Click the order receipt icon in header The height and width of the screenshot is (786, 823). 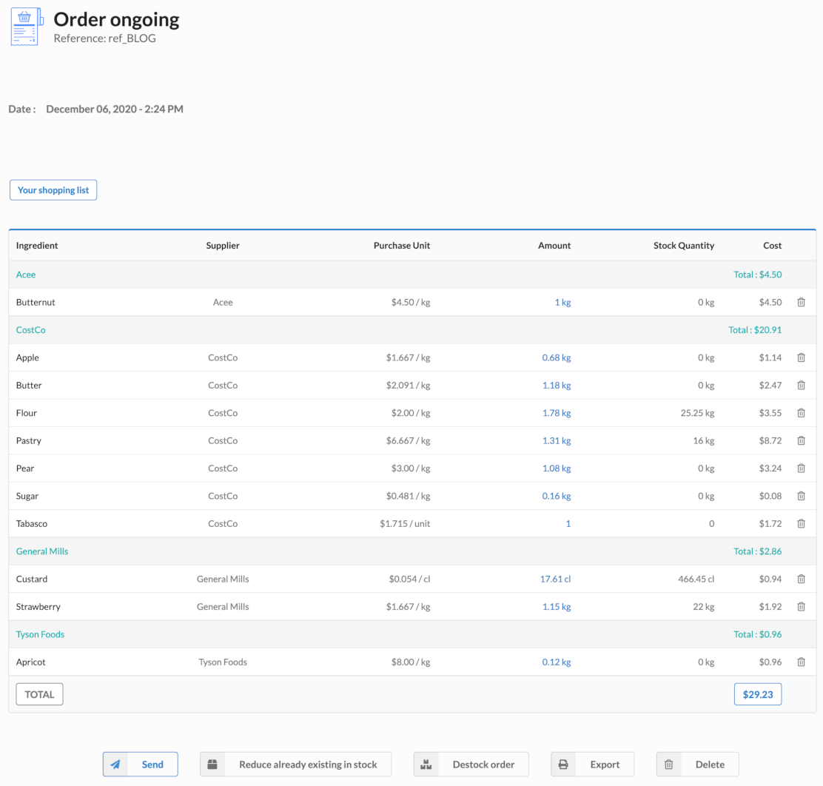coord(26,27)
